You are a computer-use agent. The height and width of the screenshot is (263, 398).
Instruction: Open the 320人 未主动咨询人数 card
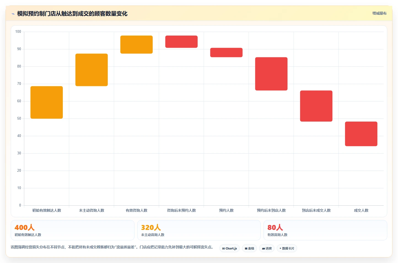click(x=199, y=230)
